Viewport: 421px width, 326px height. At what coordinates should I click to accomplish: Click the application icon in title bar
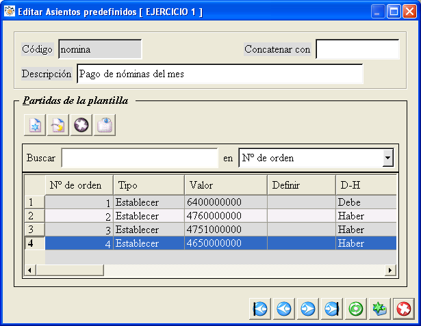tap(10, 12)
